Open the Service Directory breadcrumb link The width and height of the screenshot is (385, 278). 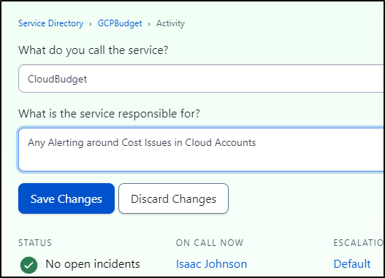point(51,23)
